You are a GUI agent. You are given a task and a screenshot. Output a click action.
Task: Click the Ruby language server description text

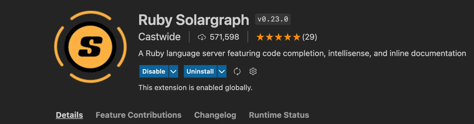[x=302, y=54]
